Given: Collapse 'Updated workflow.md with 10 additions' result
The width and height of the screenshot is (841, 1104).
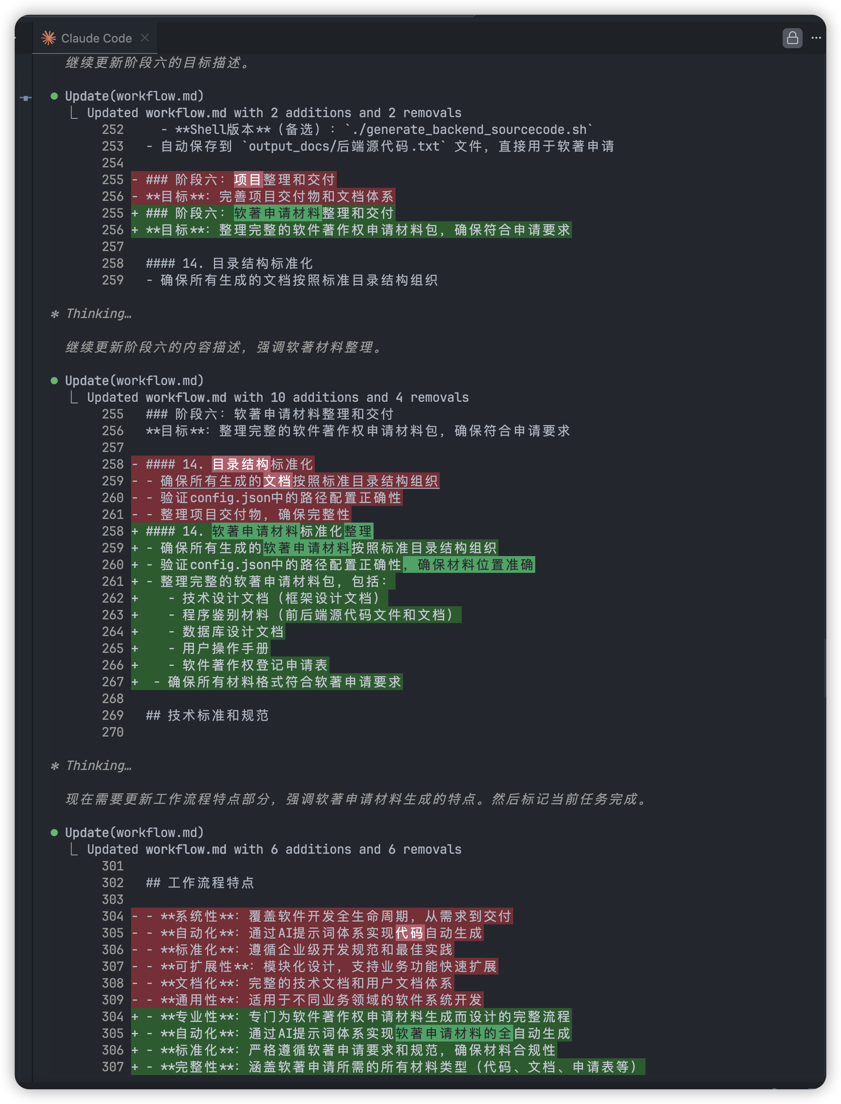Looking at the screenshot, I should (x=74, y=398).
